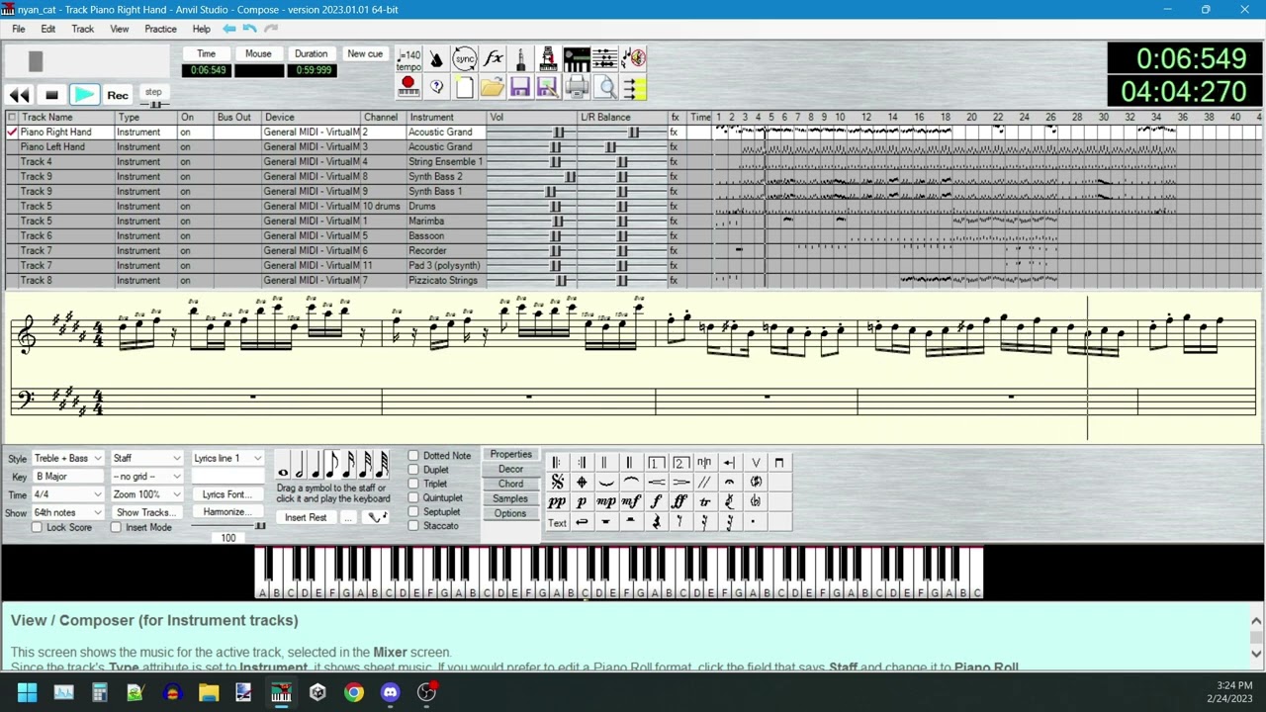This screenshot has height=712, width=1266.
Task: Open the Zoom 100% dropdown
Action: click(146, 494)
